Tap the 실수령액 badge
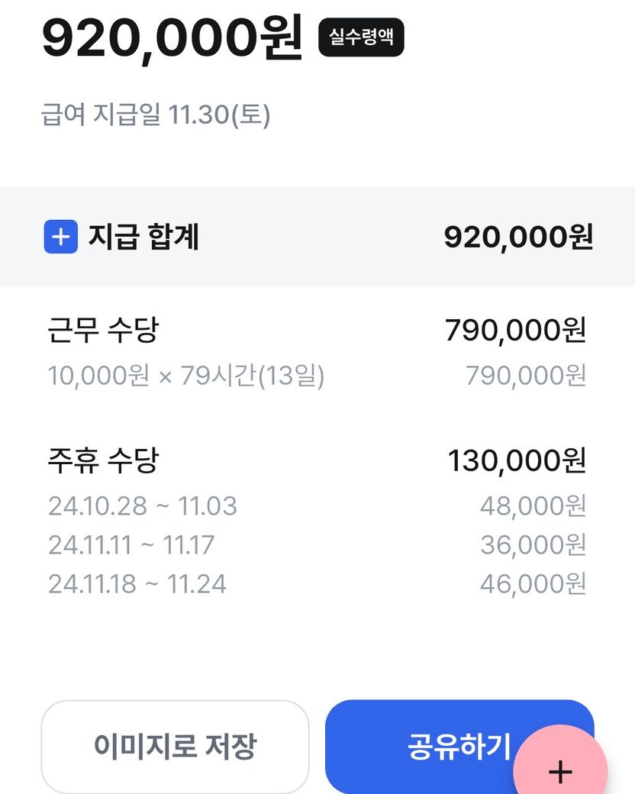The image size is (635, 794). coord(361,37)
